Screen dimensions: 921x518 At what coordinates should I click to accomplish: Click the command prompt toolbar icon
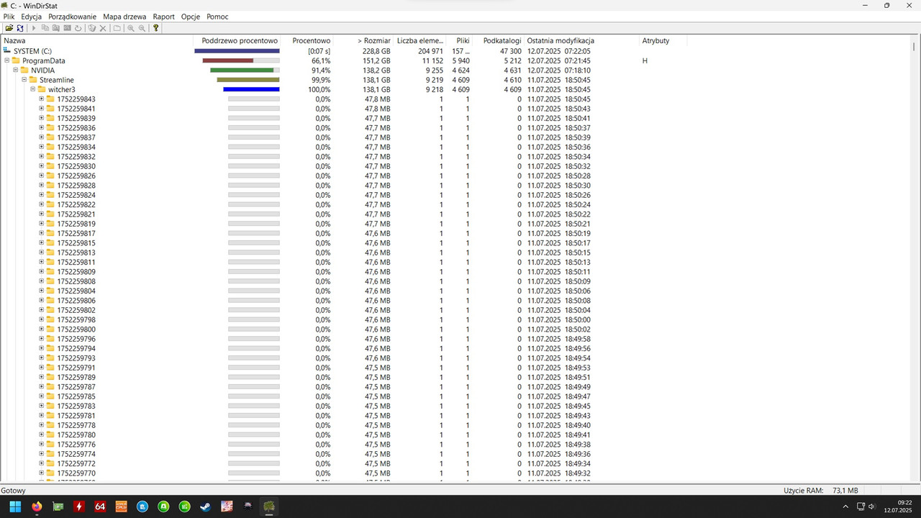click(67, 28)
